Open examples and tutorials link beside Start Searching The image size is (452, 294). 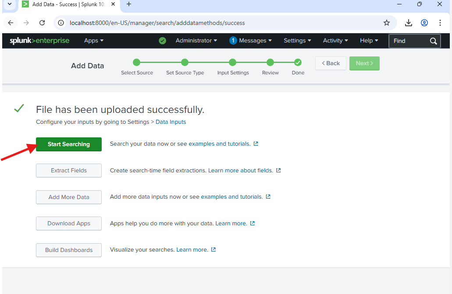coord(219,144)
